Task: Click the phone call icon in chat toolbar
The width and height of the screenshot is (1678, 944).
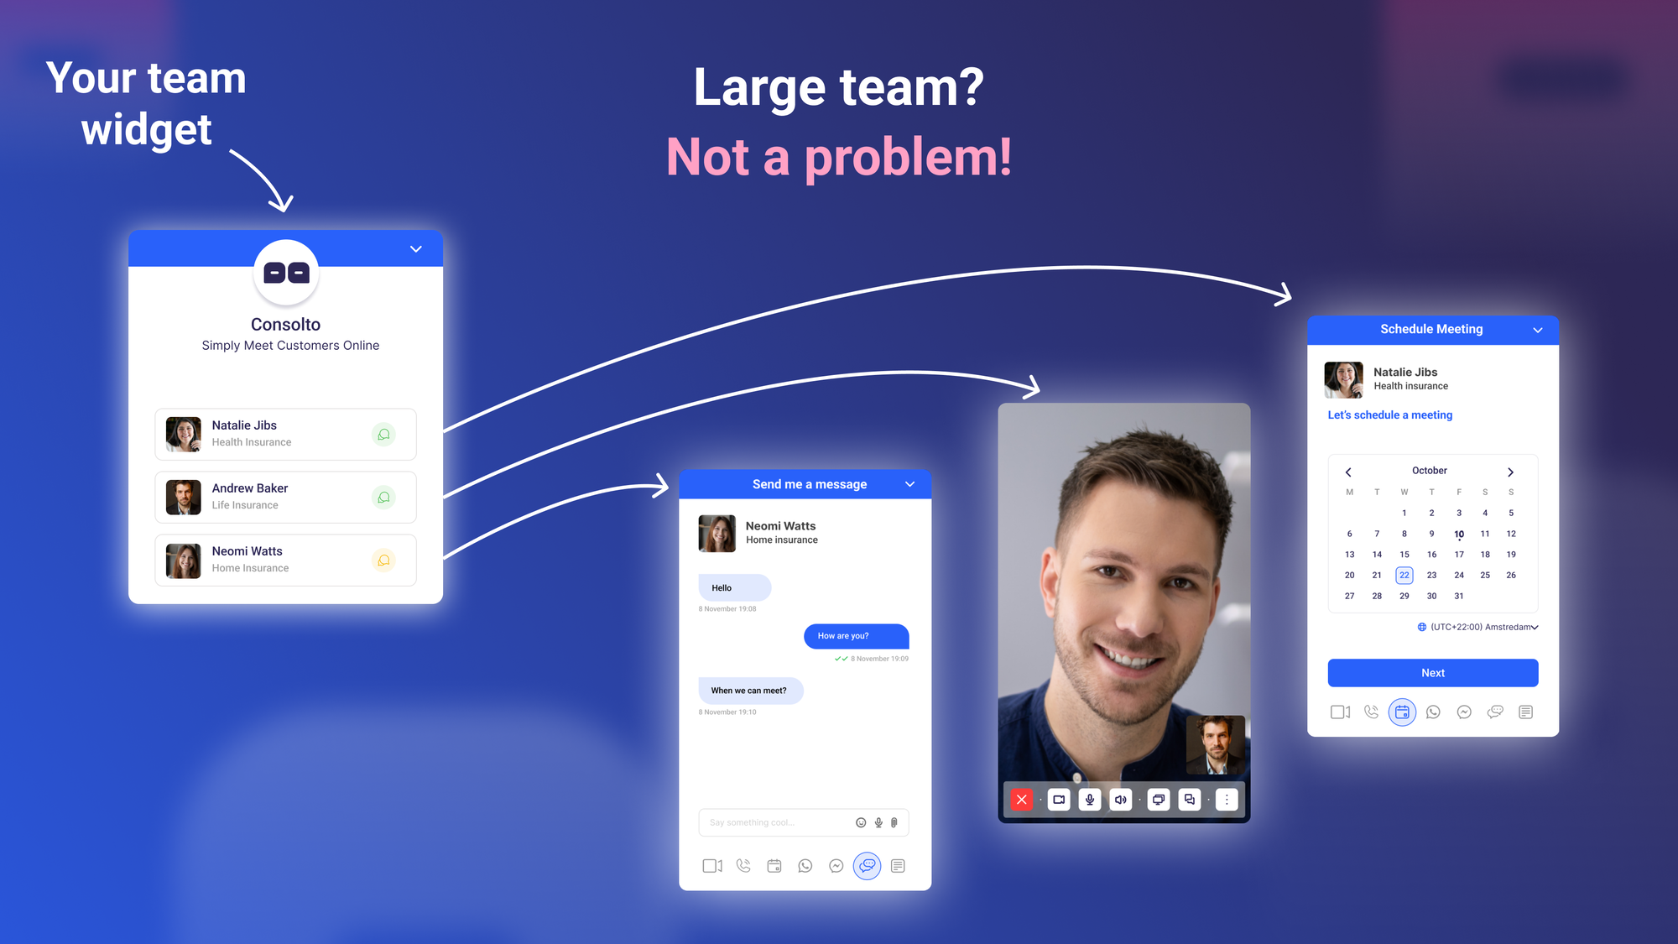Action: point(743,867)
